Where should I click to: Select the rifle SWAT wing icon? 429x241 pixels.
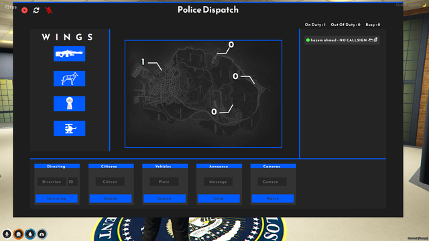(x=69, y=54)
